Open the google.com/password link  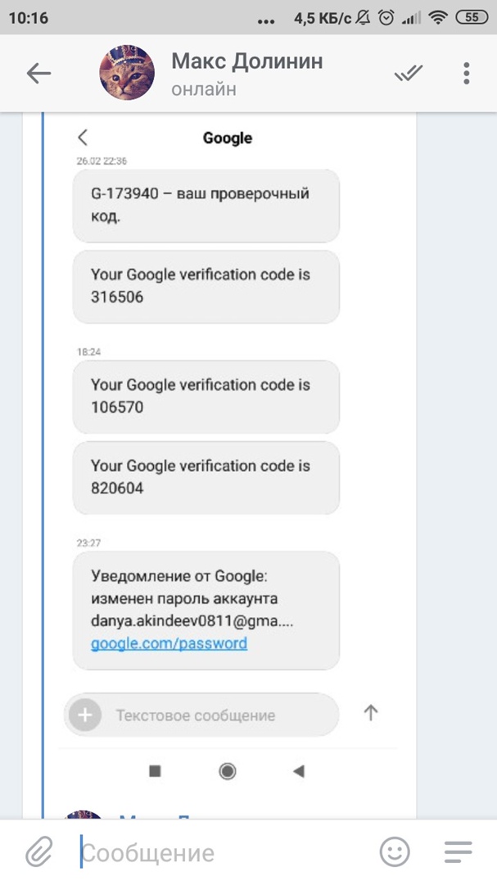click(x=169, y=643)
